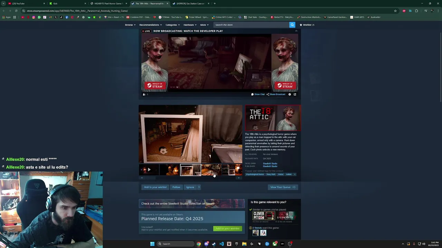This screenshot has width=442, height=248.
Task: Open the Wishlist 25 page
Action: coord(307,25)
